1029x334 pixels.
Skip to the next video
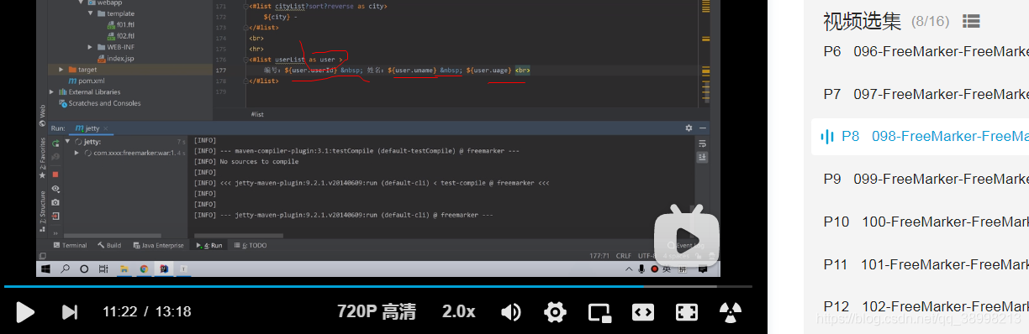[70, 312]
